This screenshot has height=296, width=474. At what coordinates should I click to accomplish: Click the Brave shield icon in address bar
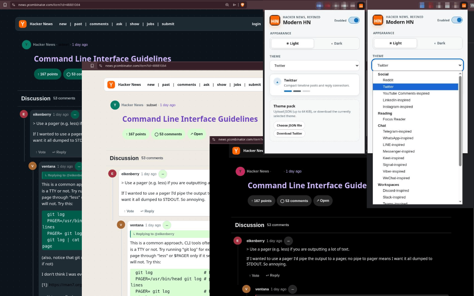click(243, 5)
